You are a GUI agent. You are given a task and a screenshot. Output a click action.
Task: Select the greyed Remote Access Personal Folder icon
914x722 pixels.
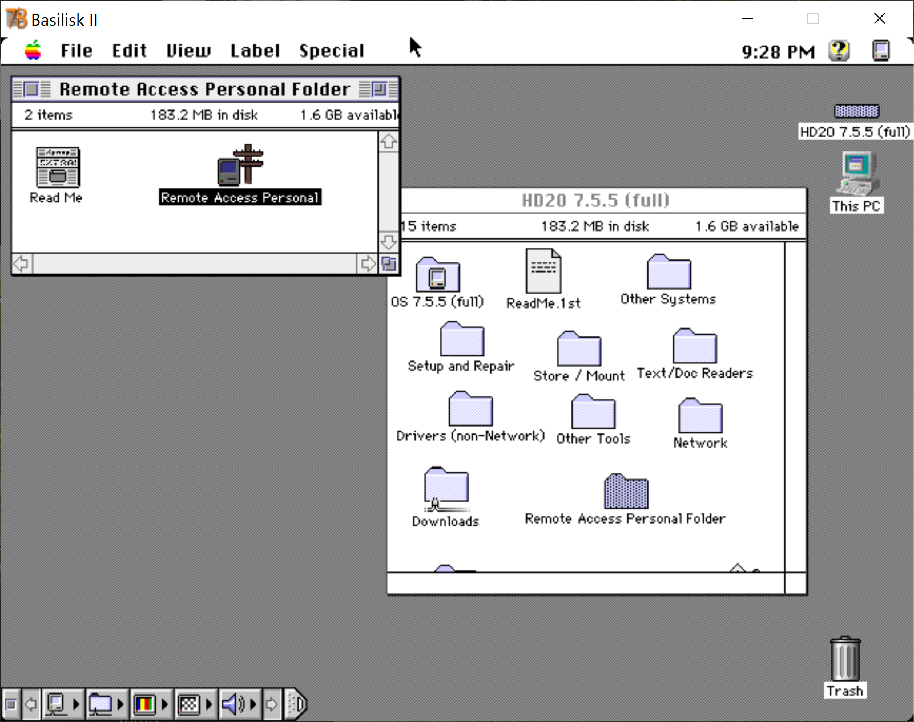click(626, 491)
